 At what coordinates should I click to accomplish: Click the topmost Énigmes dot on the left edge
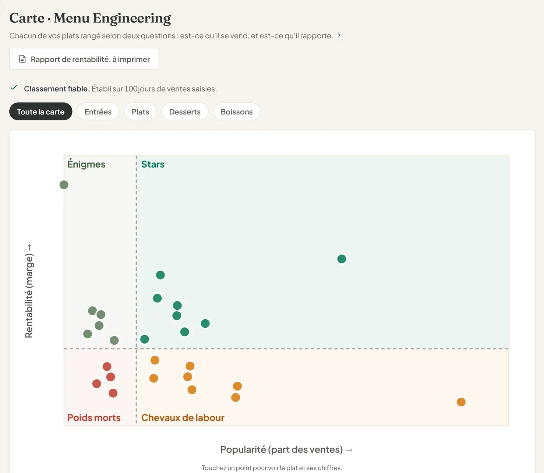click(x=64, y=185)
